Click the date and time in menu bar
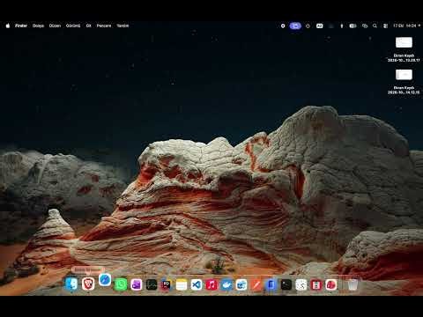Screen dimensions: 423x317 pos(404,26)
